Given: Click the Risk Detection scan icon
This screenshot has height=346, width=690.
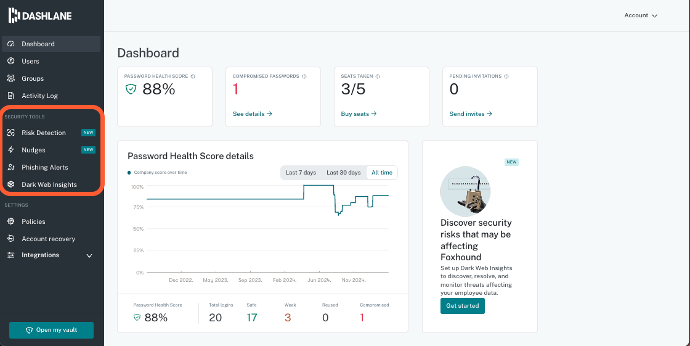Looking at the screenshot, I should (x=12, y=133).
